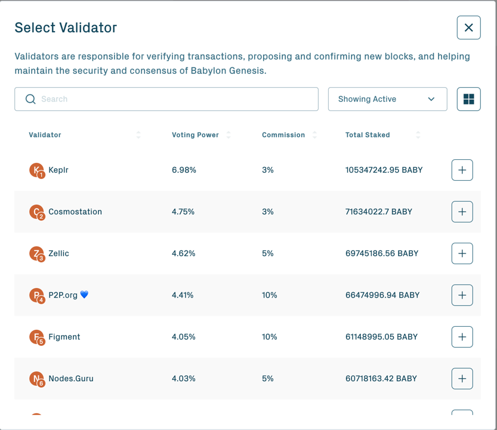Open the Showing Active filter dropdown
This screenshot has width=497, height=430.
(x=387, y=99)
